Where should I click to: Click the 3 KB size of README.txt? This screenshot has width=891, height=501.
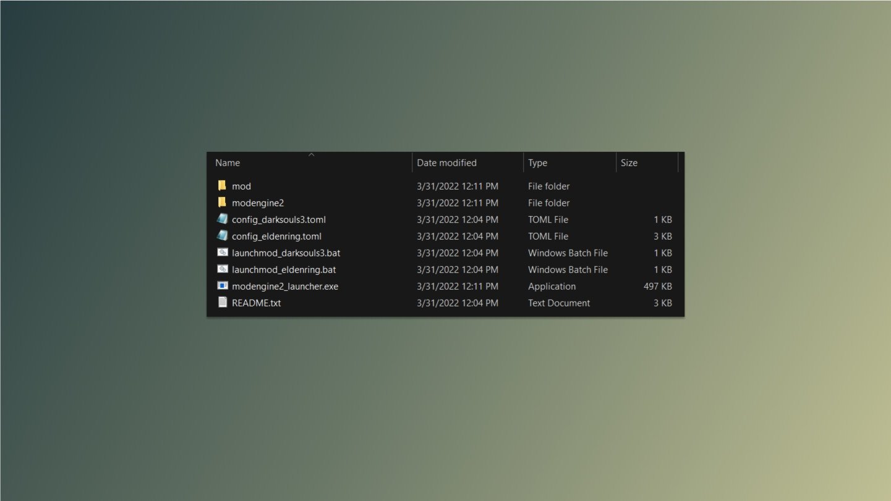tap(663, 303)
